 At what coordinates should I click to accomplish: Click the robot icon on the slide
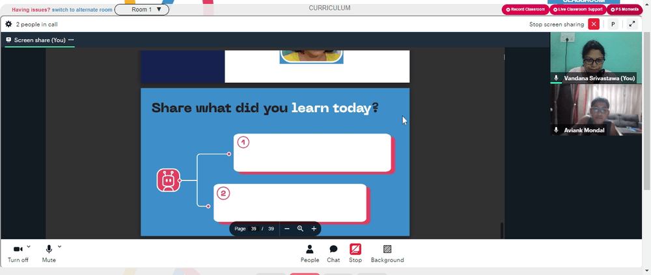(x=168, y=181)
